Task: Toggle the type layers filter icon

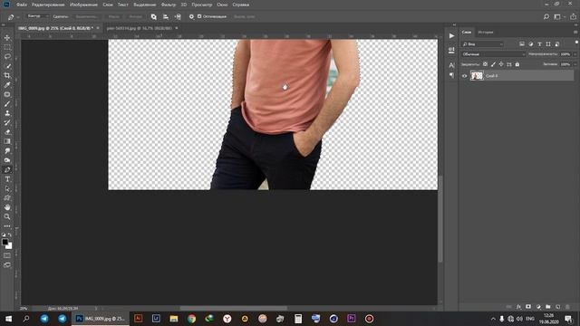Action: 540,44
